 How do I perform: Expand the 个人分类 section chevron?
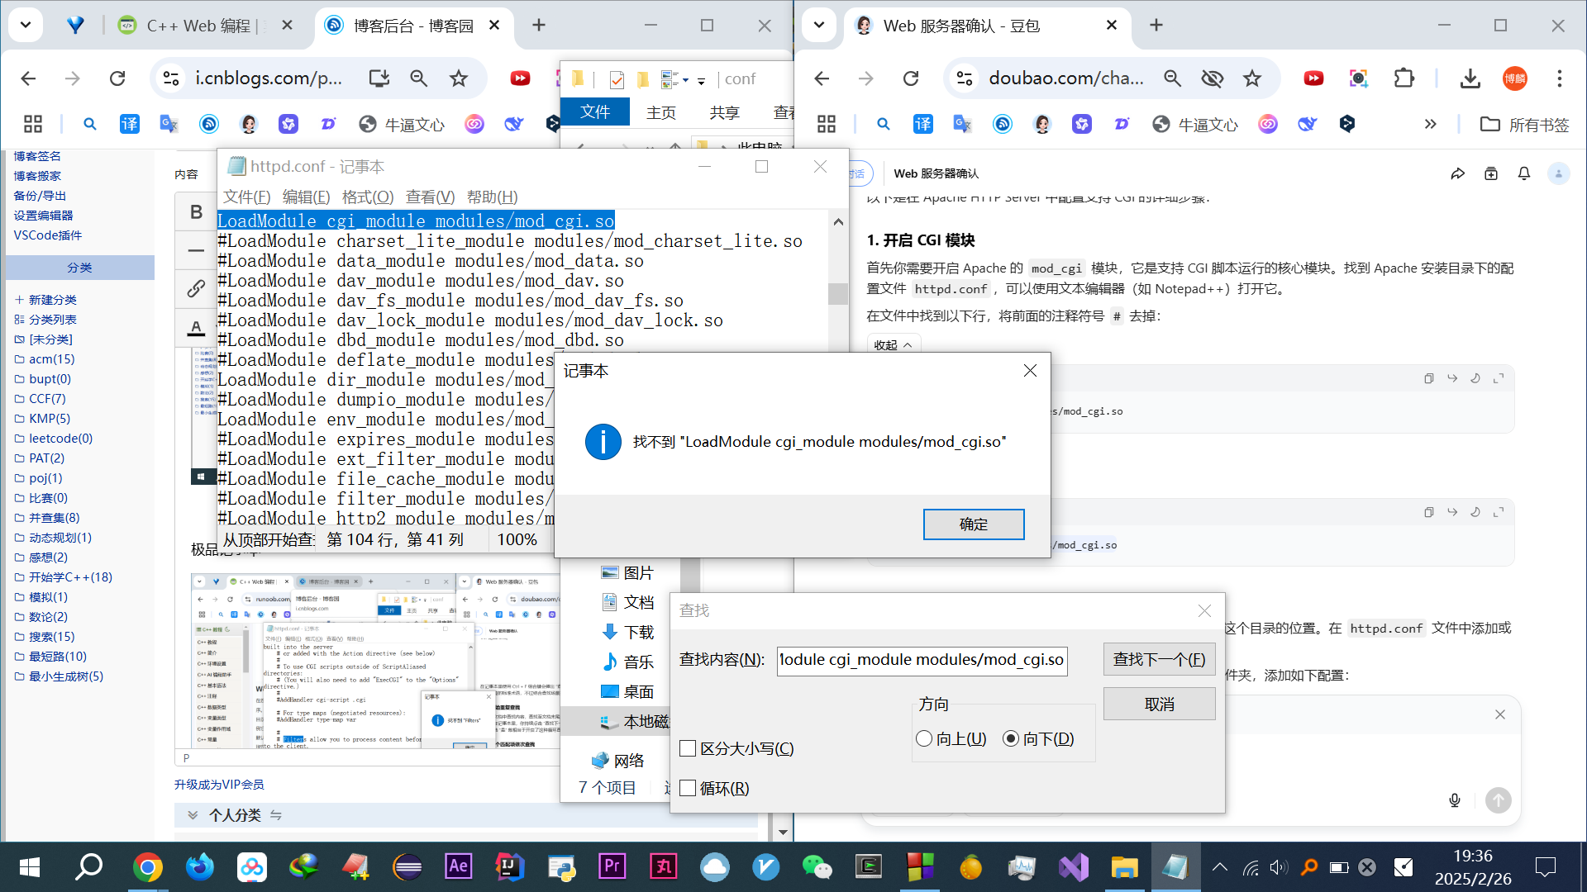pyautogui.click(x=193, y=815)
